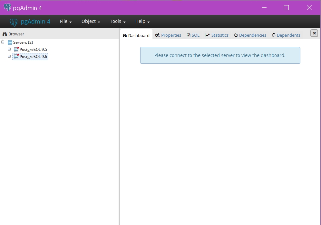Open the Tools menu
321x225 pixels.
point(118,21)
